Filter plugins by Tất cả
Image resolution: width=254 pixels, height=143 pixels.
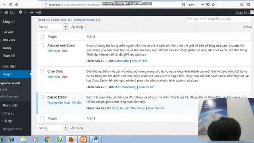41,20
